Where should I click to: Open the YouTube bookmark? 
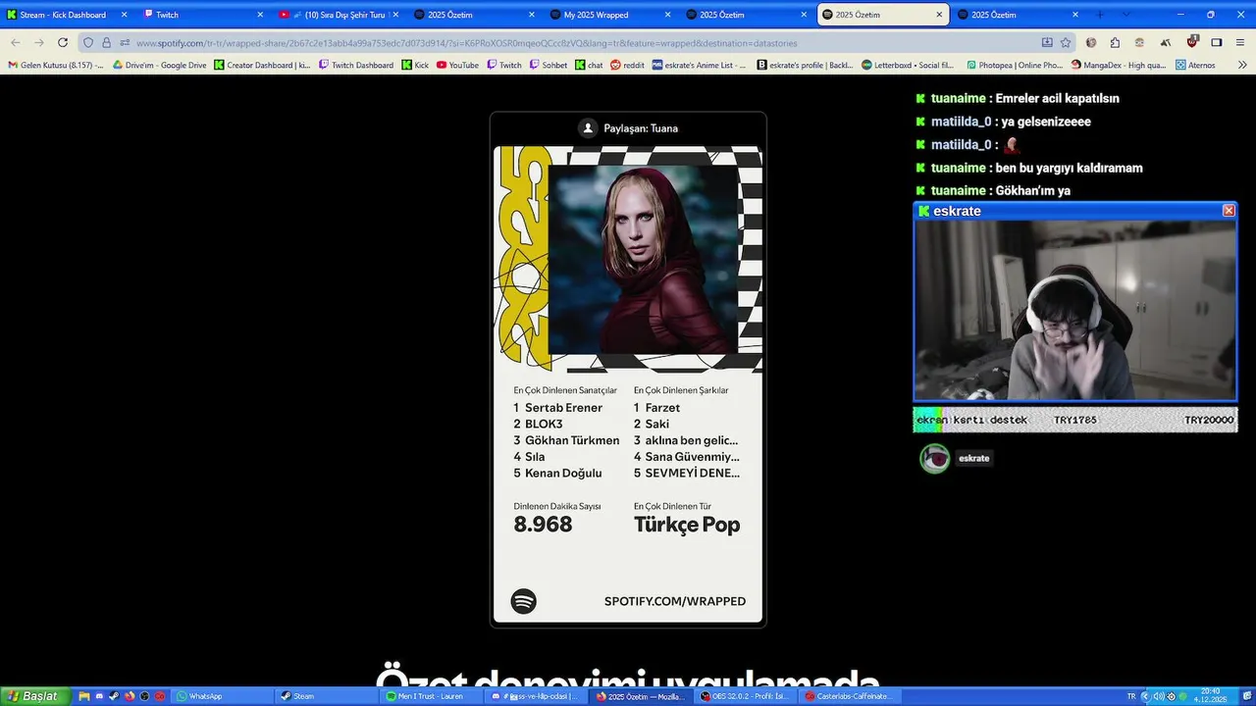point(457,65)
